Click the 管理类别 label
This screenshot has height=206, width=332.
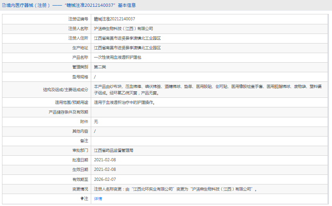pos(80,67)
